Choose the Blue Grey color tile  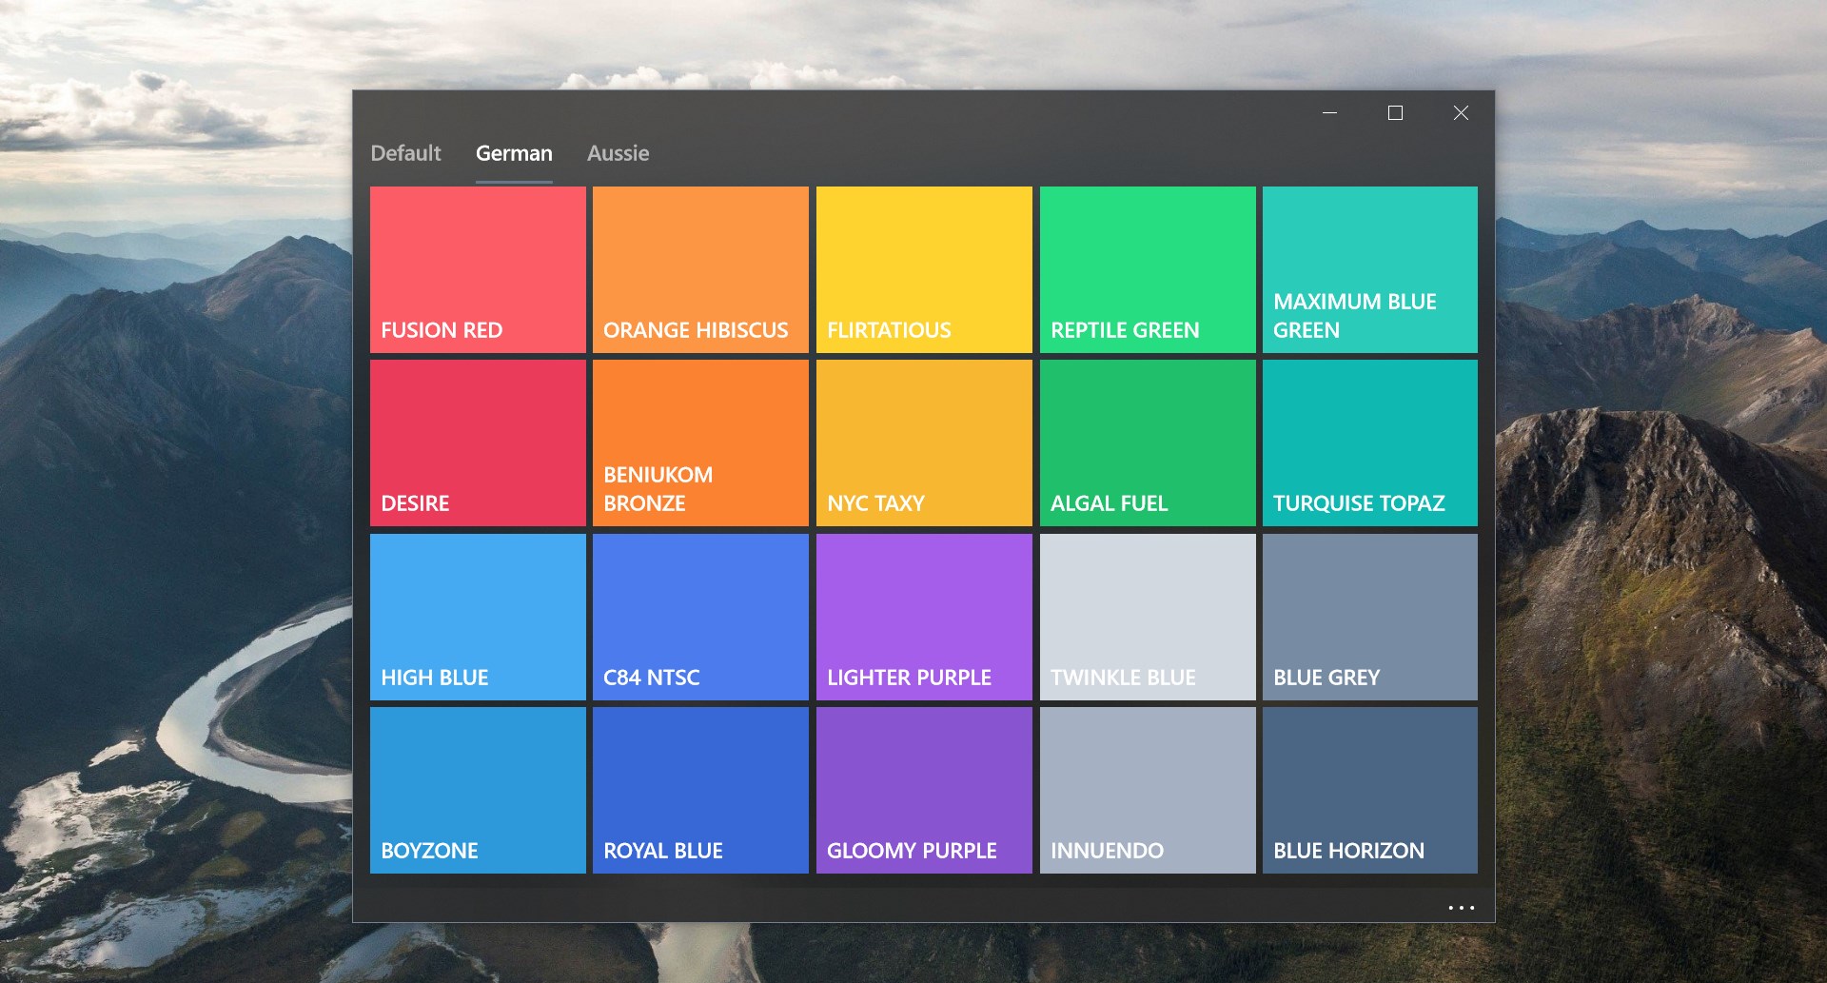(1370, 617)
